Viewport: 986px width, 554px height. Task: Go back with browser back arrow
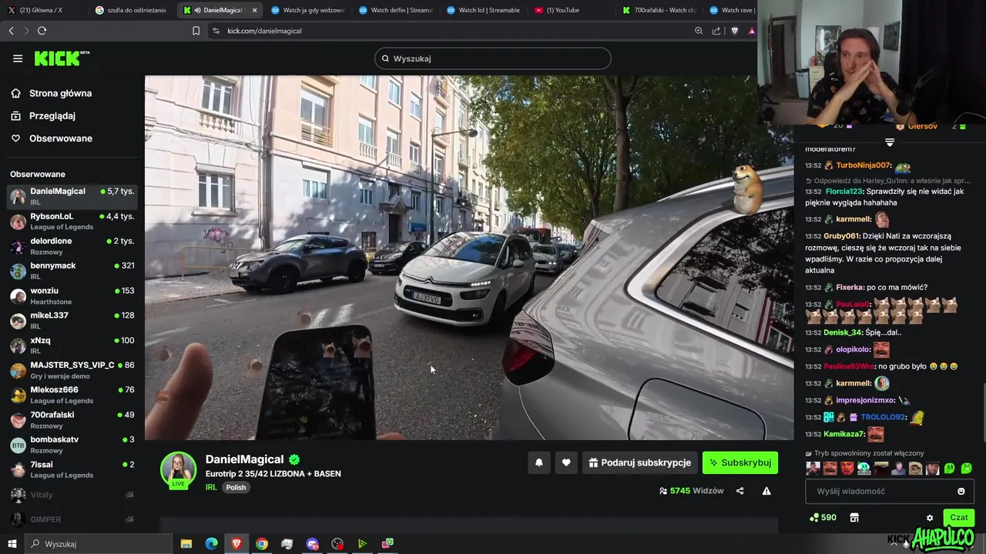pyautogui.click(x=11, y=31)
